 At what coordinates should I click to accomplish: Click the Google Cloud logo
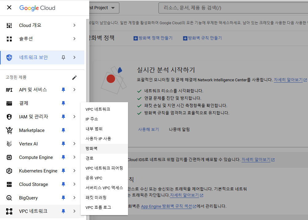(37, 8)
